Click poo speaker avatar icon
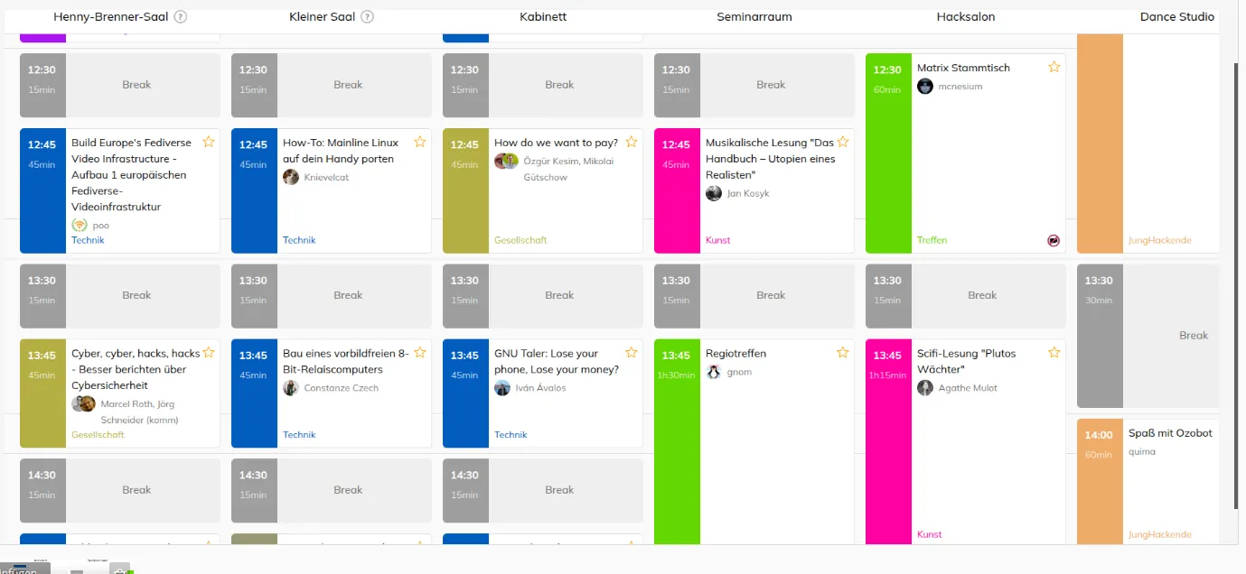 point(80,225)
